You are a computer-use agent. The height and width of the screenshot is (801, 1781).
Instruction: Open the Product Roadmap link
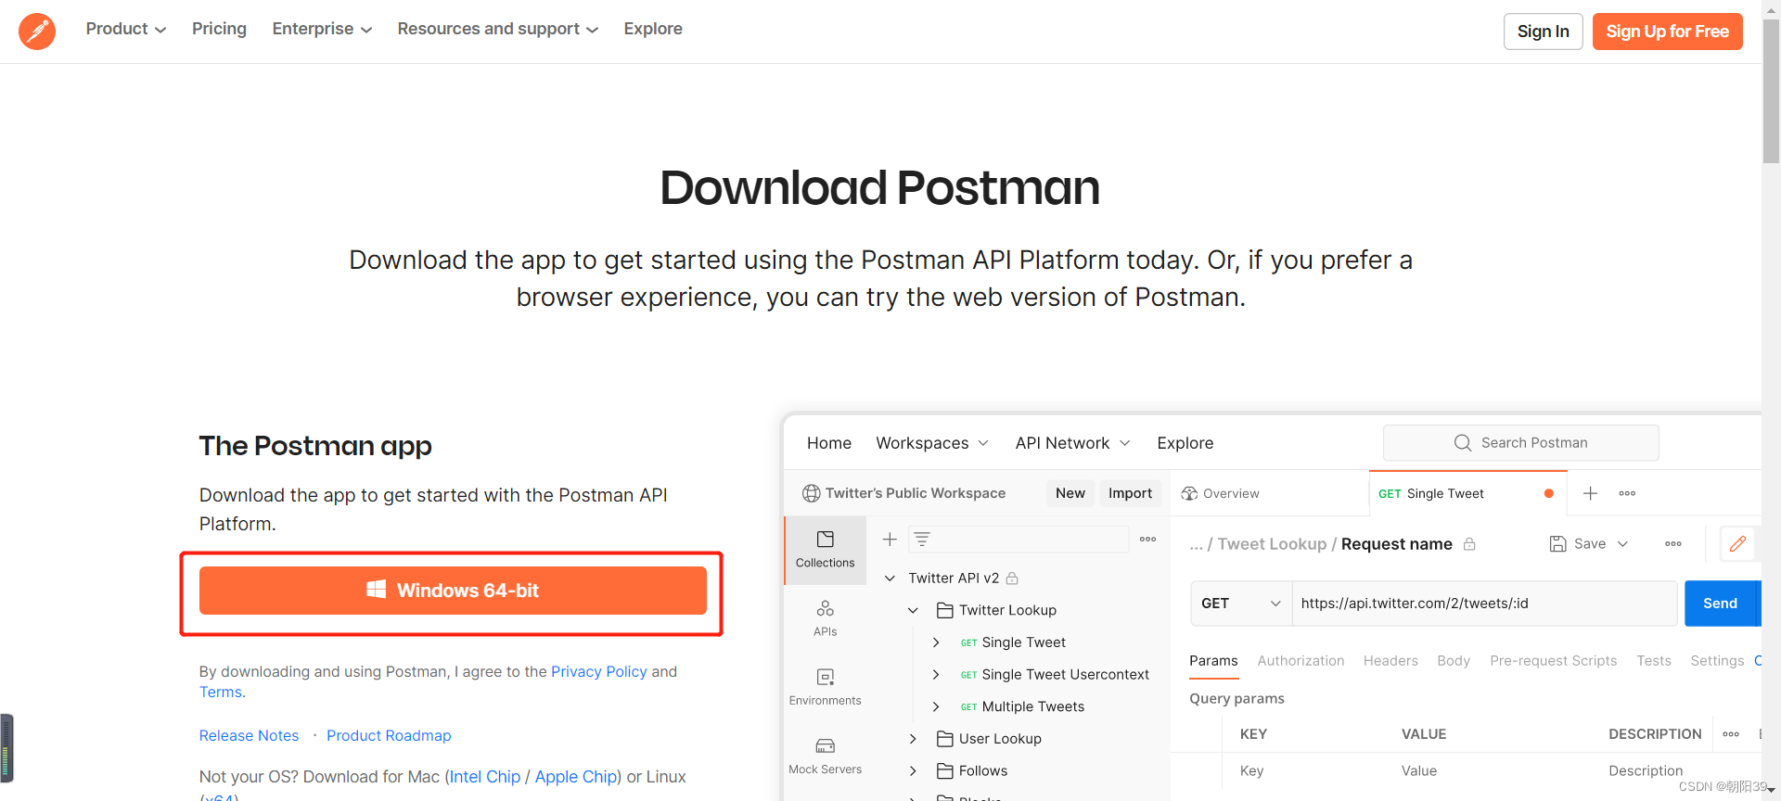[389, 735]
